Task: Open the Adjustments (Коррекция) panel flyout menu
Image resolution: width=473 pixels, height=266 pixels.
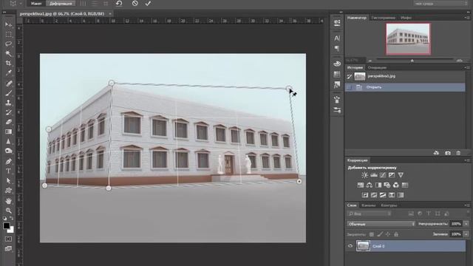Action: tap(466, 160)
